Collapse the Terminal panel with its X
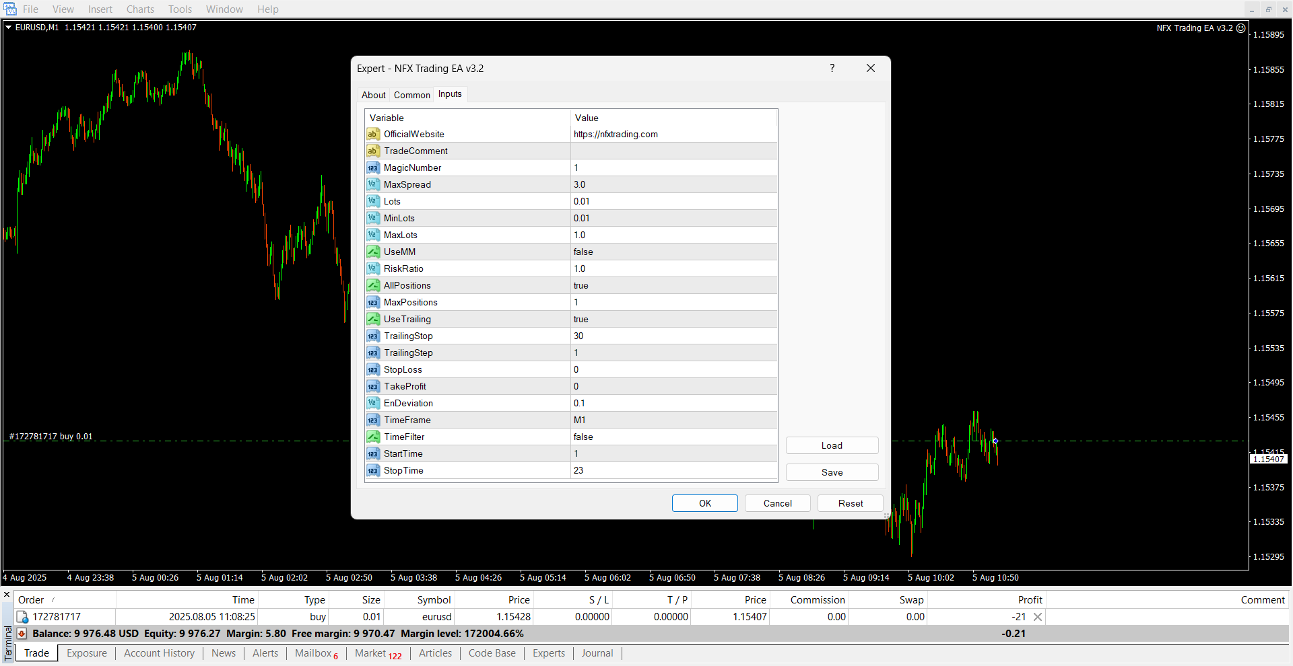This screenshot has height=666, width=1293. tap(7, 595)
